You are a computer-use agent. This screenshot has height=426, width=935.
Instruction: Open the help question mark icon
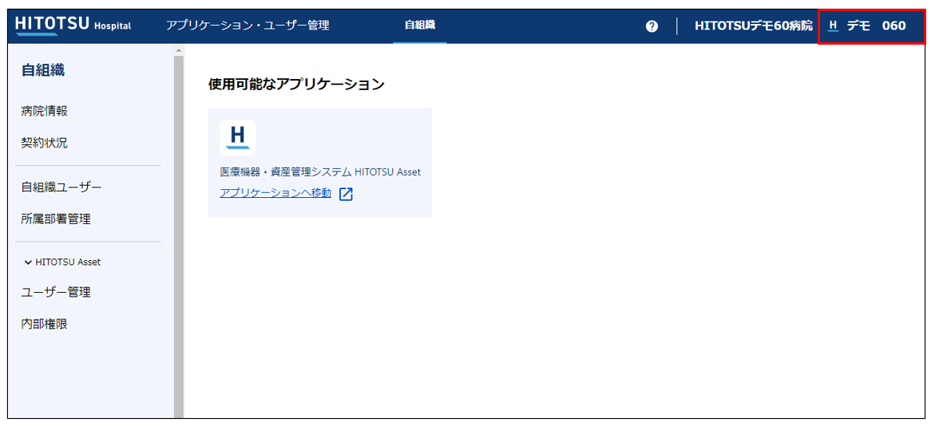(652, 26)
